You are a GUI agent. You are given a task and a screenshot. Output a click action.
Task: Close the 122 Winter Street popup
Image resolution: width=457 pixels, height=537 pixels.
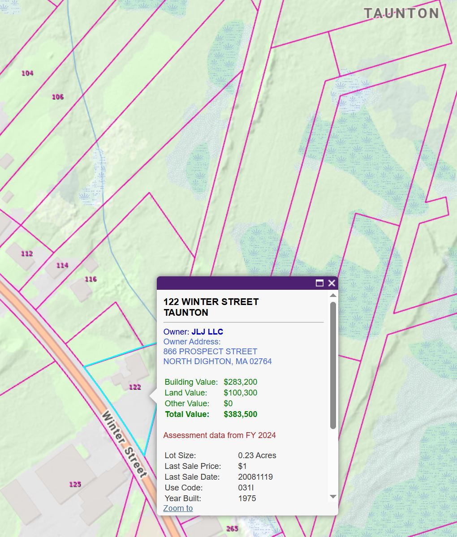pos(332,283)
